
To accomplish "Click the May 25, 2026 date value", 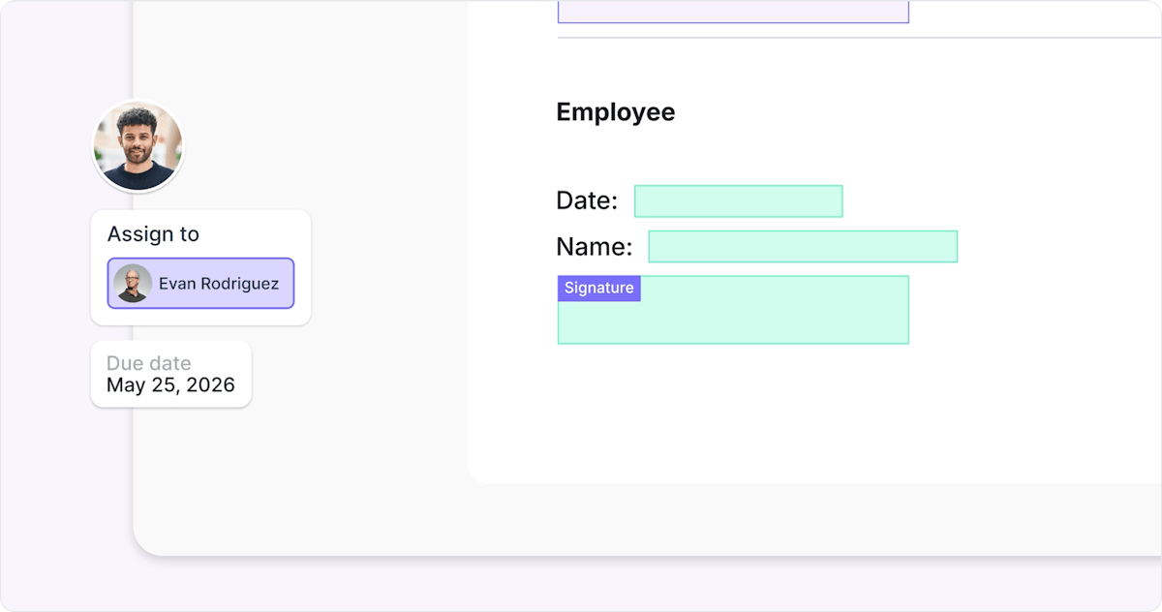I will (170, 385).
